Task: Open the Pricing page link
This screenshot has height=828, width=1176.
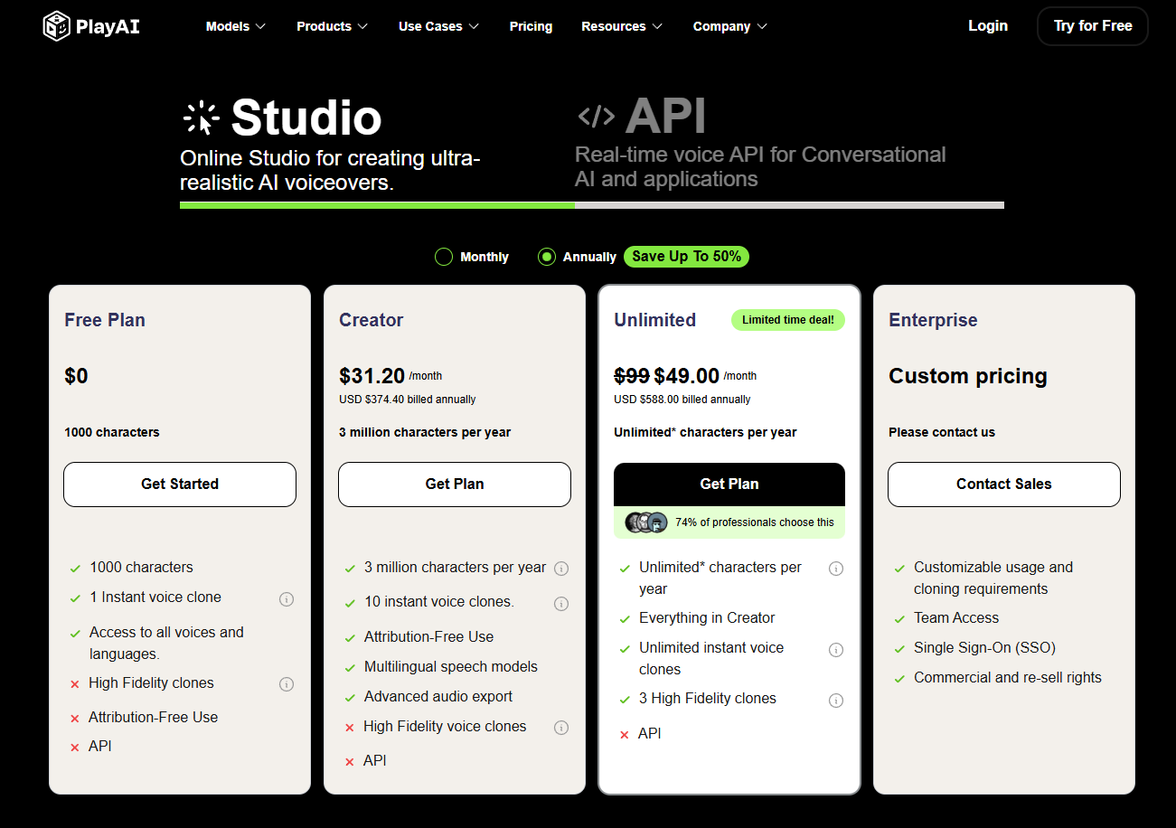Action: coord(531,26)
